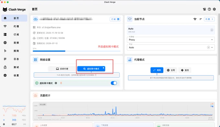This screenshot has width=220, height=127.
Task: Click the 10 分钟 time range chip
Action: (x=42, y=105)
